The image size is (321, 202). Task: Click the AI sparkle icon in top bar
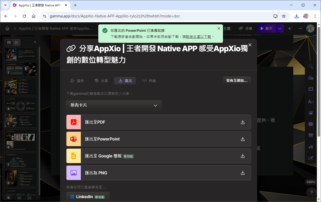point(290,28)
